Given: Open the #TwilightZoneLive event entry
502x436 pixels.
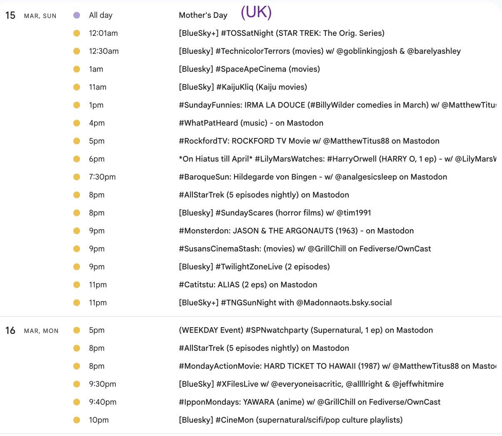Looking at the screenshot, I should coord(254,267).
